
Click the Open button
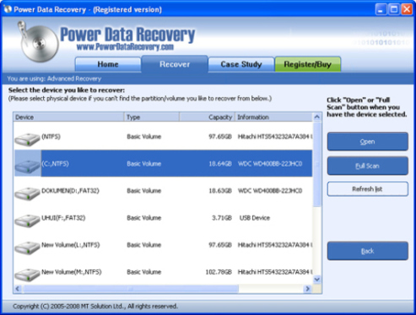coord(367,141)
